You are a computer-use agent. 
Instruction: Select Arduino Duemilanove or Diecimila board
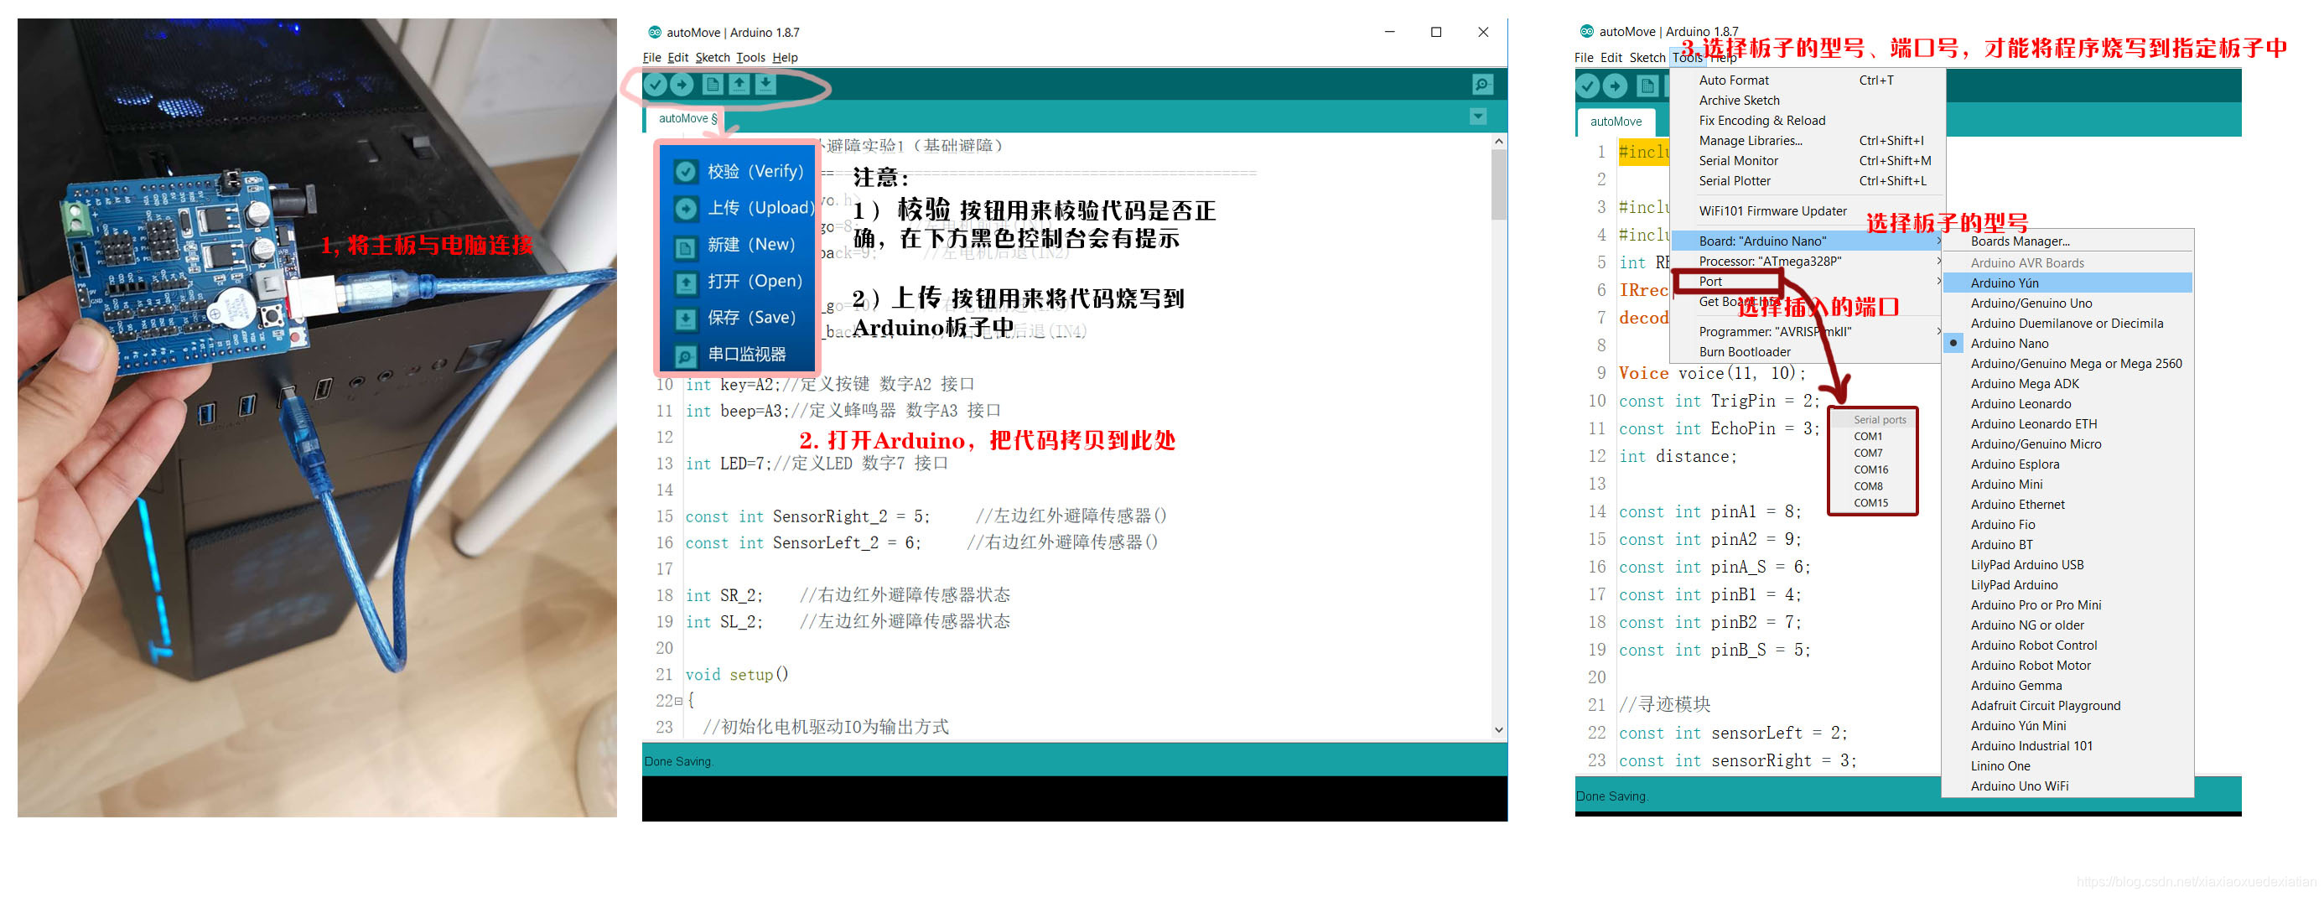click(x=2067, y=323)
